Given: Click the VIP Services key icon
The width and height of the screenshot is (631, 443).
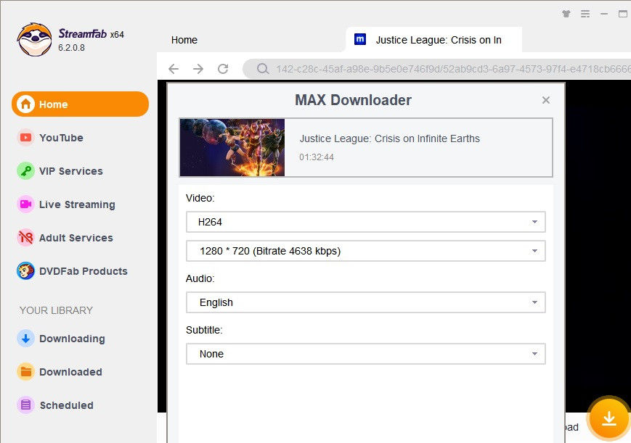Looking at the screenshot, I should [x=25, y=171].
